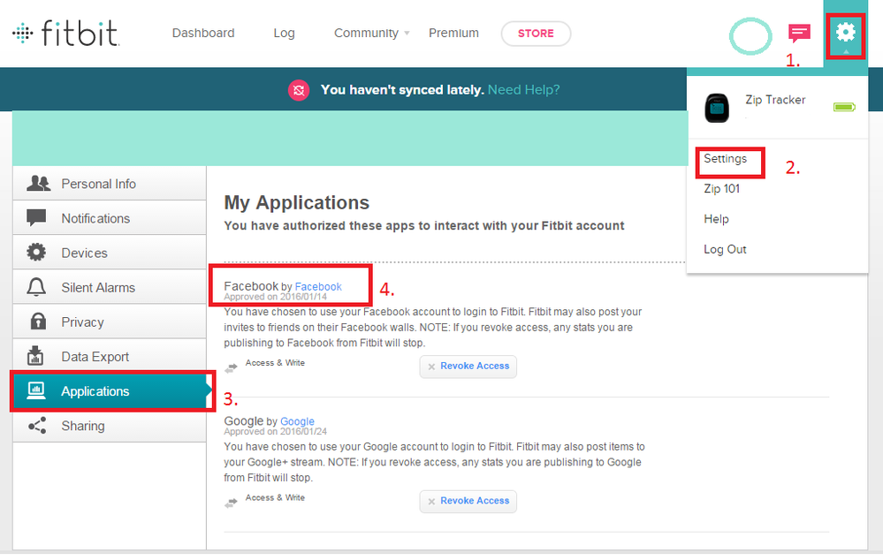The image size is (883, 560).
Task: Click "You haven't synced lately." message
Action: [402, 90]
